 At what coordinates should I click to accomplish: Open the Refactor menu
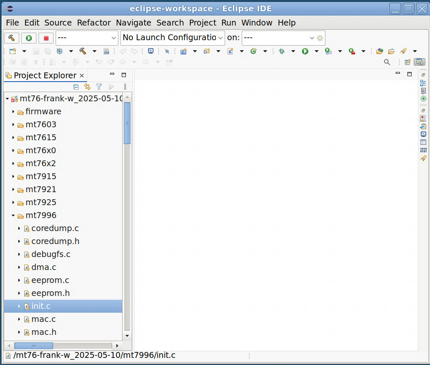(94, 23)
